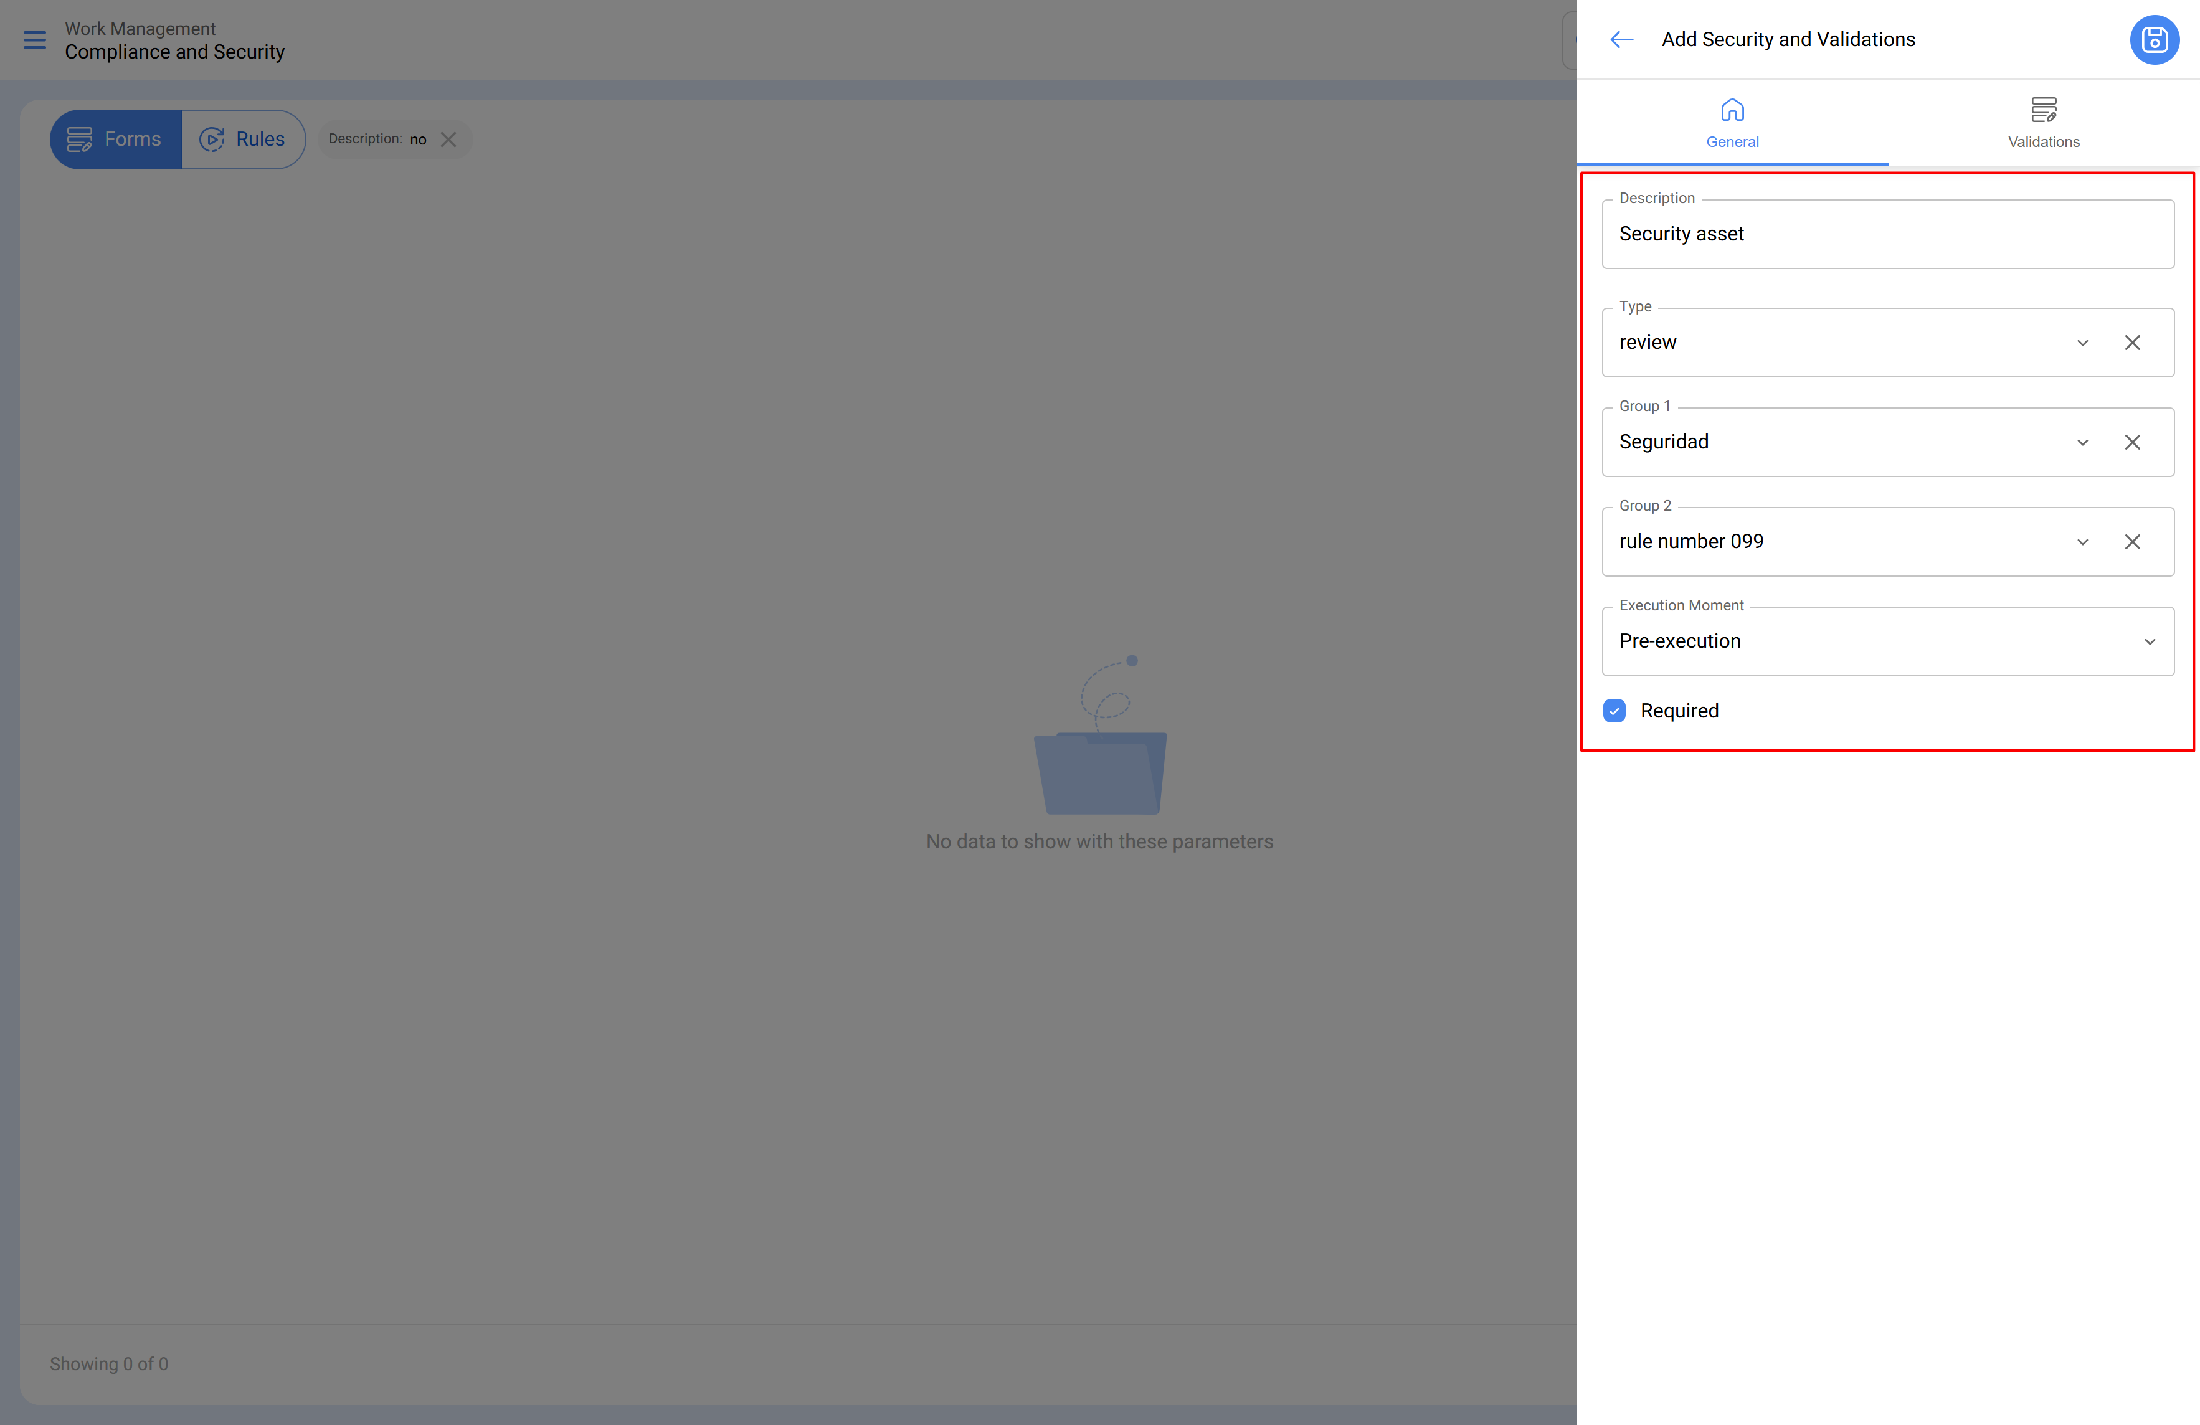The width and height of the screenshot is (2200, 1425).
Task: Clear the Type field with X icon
Action: point(2131,343)
